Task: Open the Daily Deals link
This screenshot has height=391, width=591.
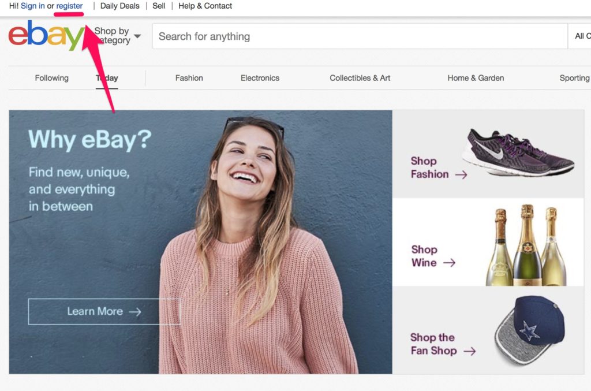Action: click(x=120, y=6)
